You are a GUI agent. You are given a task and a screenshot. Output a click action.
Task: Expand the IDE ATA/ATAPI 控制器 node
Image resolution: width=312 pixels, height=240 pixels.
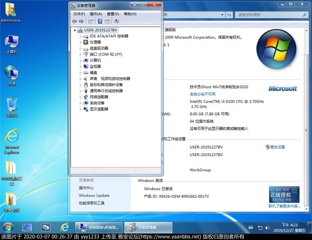tap(80, 36)
